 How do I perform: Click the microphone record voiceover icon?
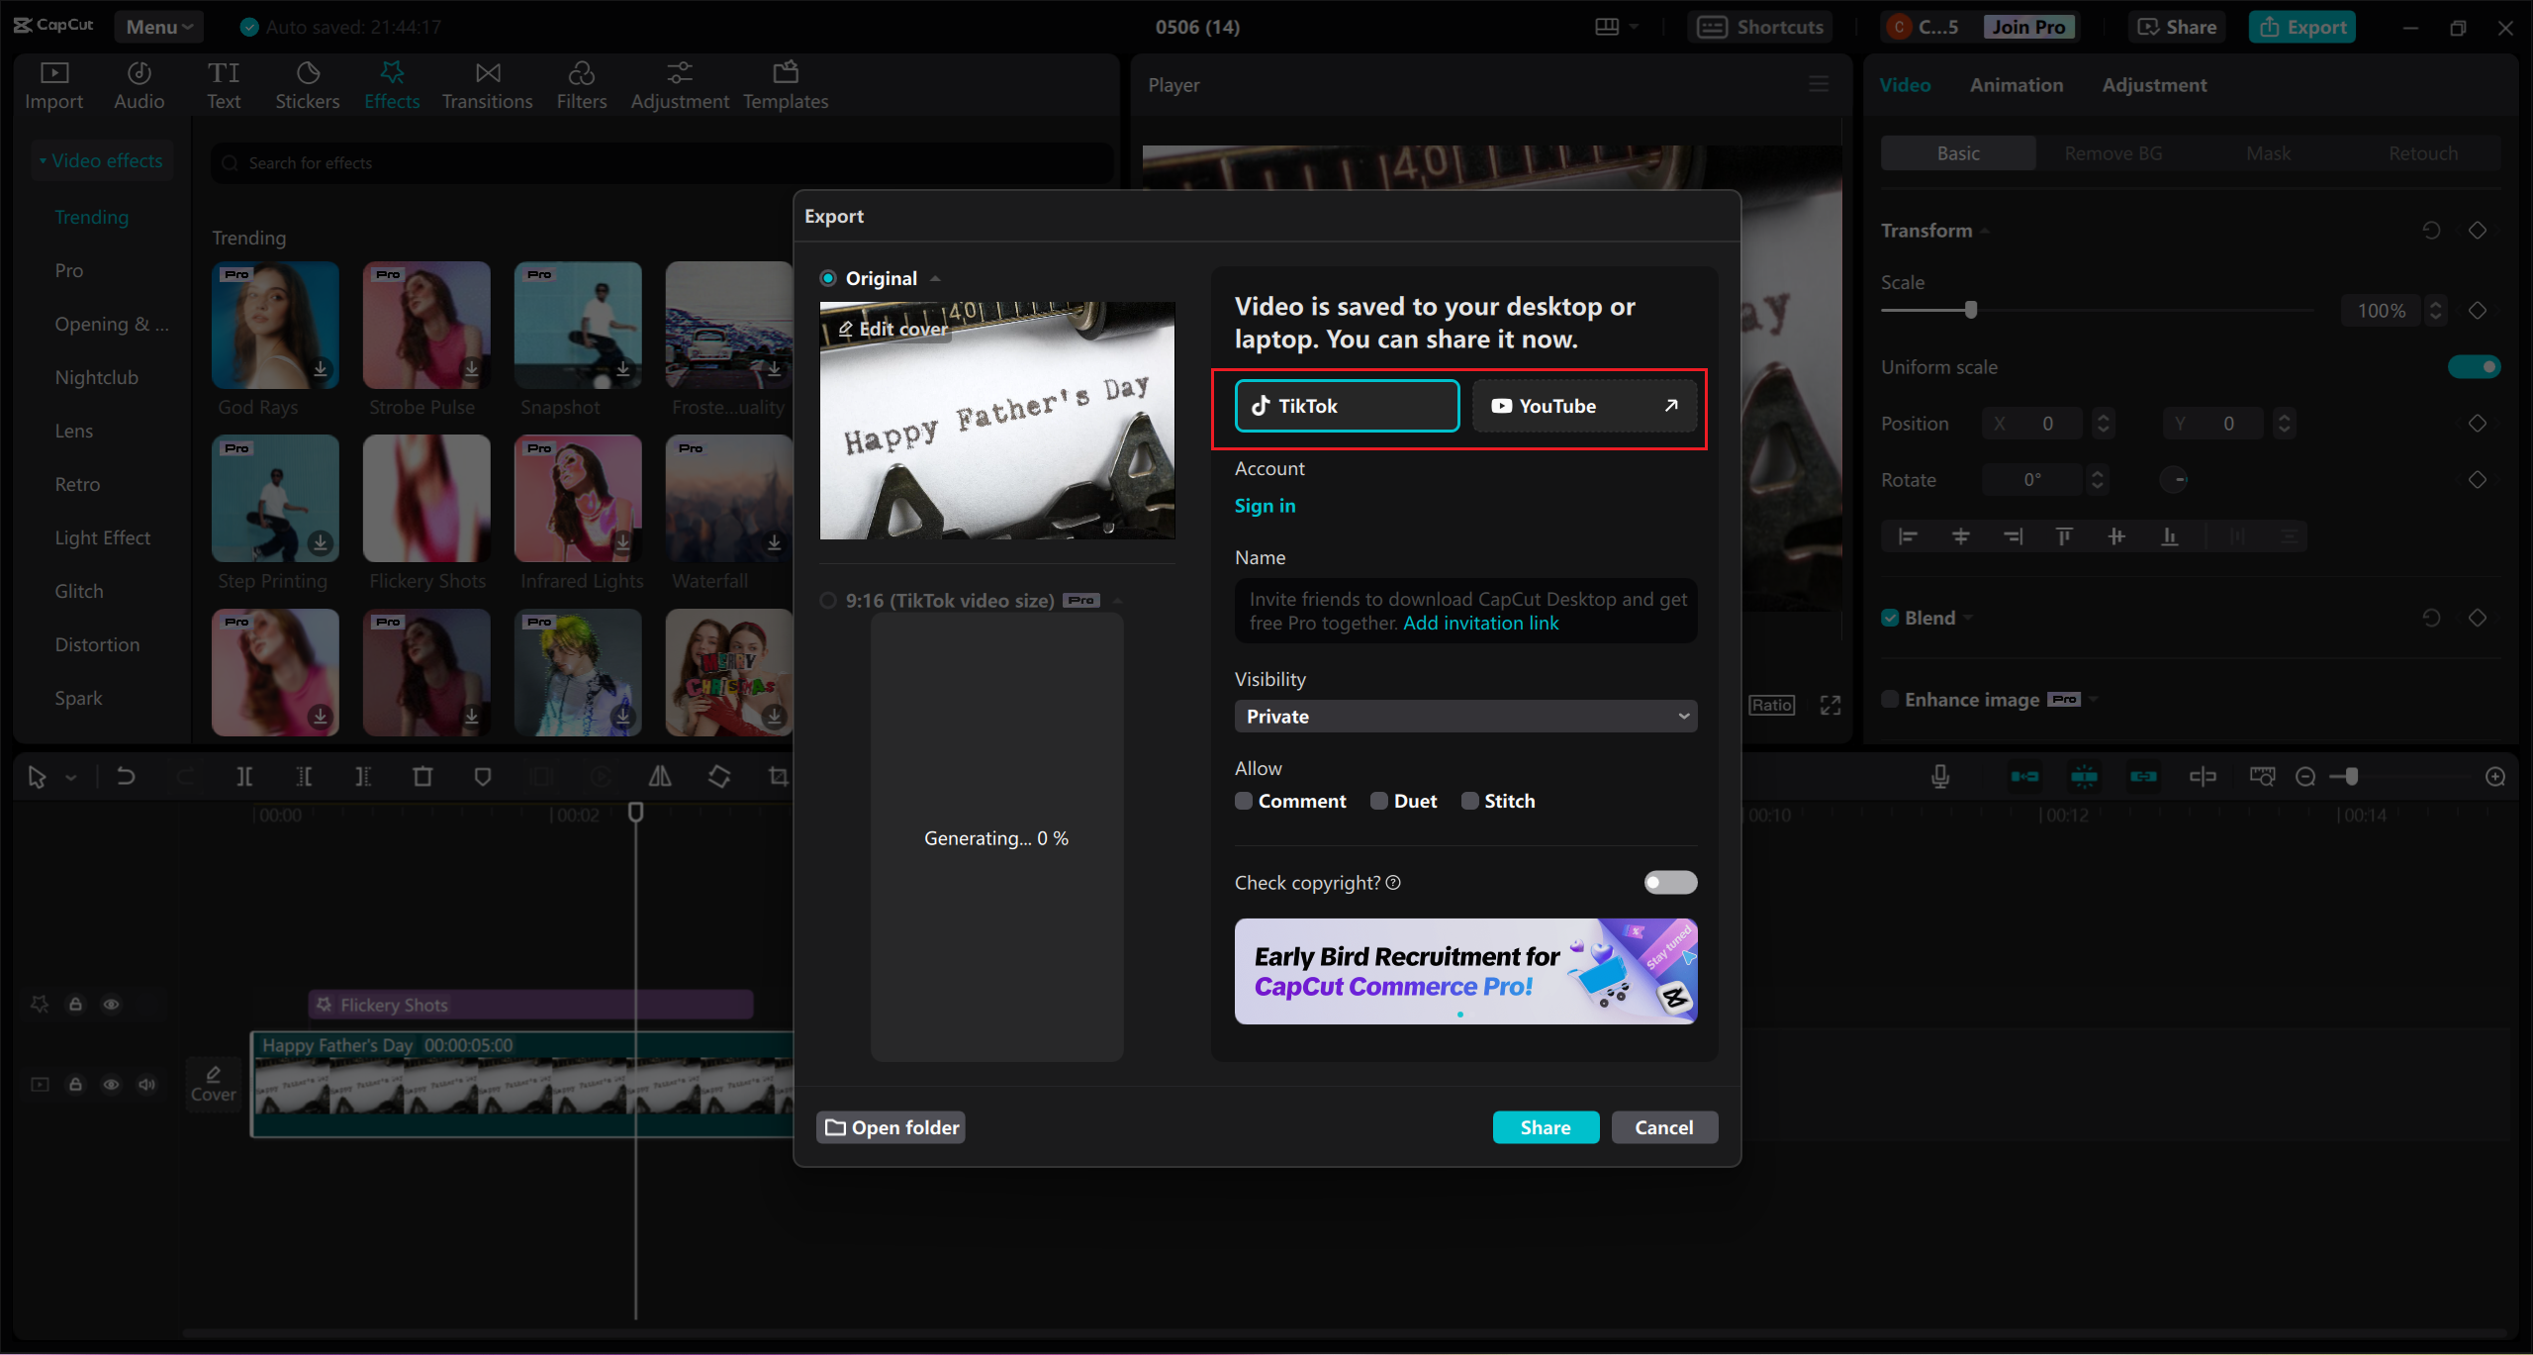coord(1940,777)
